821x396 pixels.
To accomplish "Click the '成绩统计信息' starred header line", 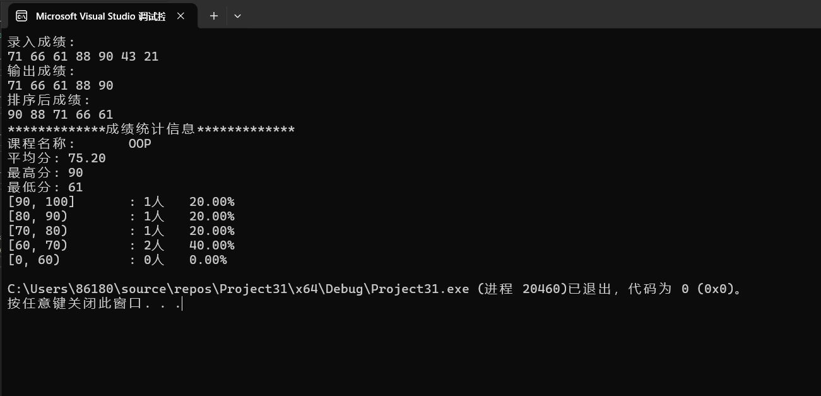I will pos(151,129).
